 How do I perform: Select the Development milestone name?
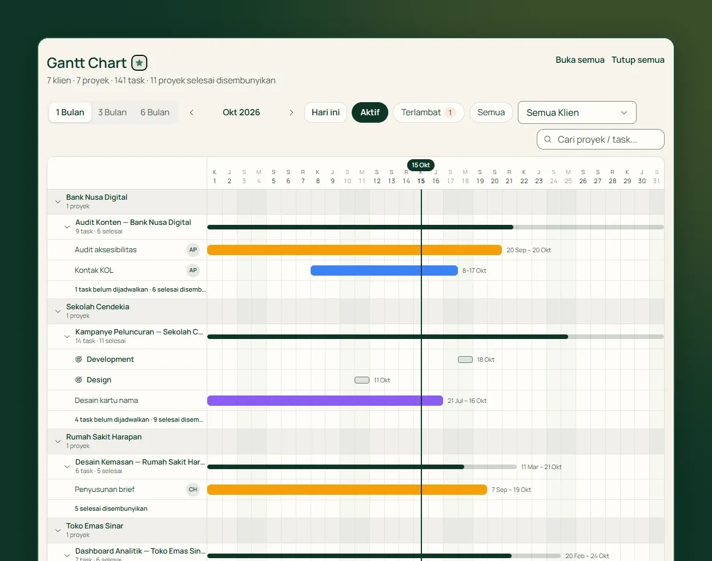[110, 359]
